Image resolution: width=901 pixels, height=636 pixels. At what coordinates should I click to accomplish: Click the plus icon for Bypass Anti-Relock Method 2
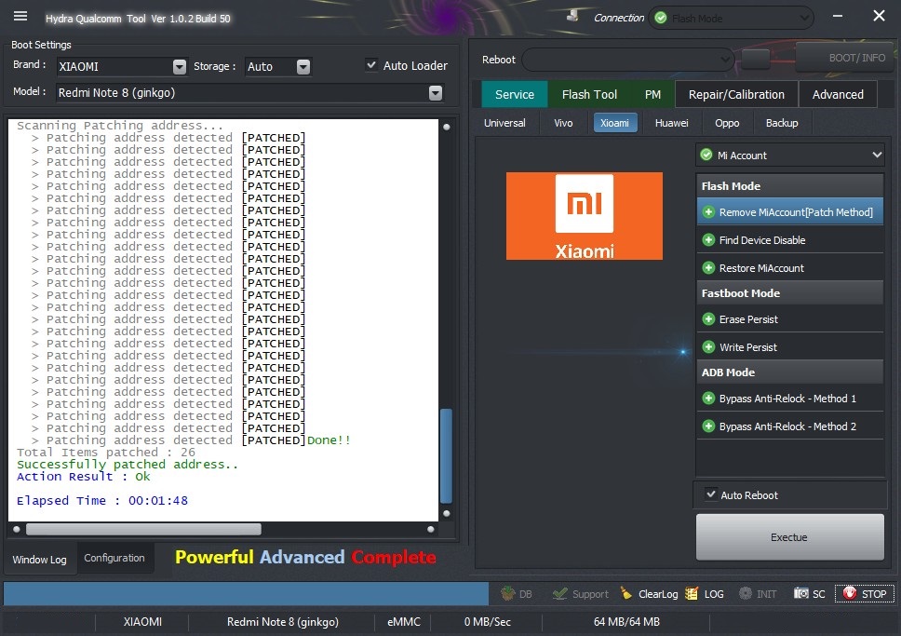[x=708, y=426]
